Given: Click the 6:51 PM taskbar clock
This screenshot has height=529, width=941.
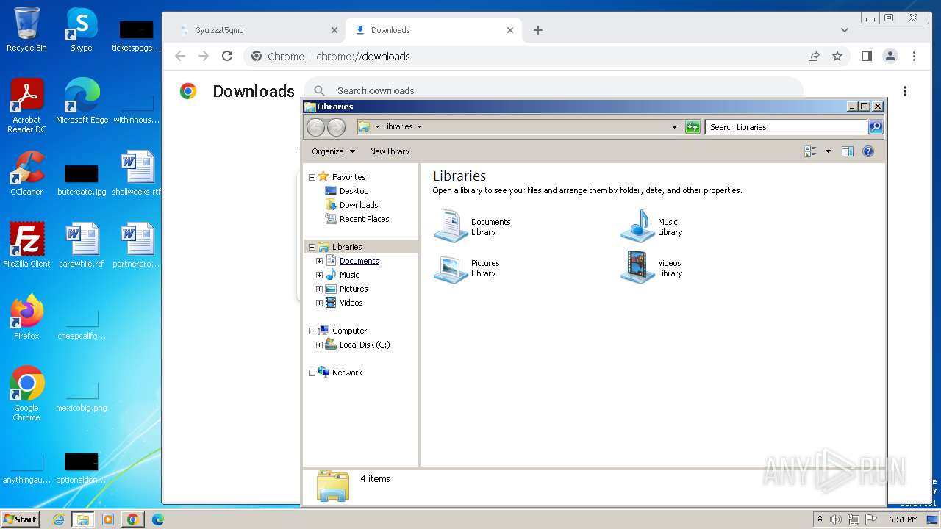Looking at the screenshot, I should tap(903, 519).
